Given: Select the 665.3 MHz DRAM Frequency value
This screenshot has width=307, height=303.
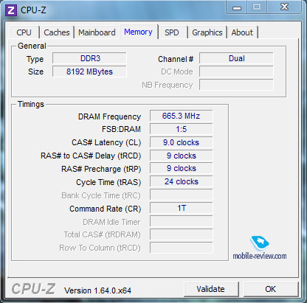Looking at the screenshot, I should pyautogui.click(x=182, y=116).
